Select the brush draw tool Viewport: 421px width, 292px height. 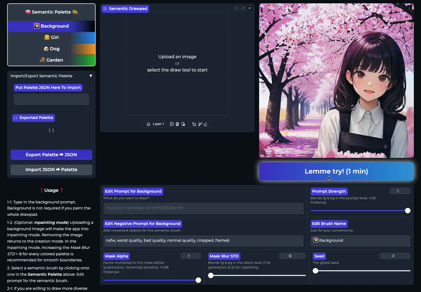point(200,124)
